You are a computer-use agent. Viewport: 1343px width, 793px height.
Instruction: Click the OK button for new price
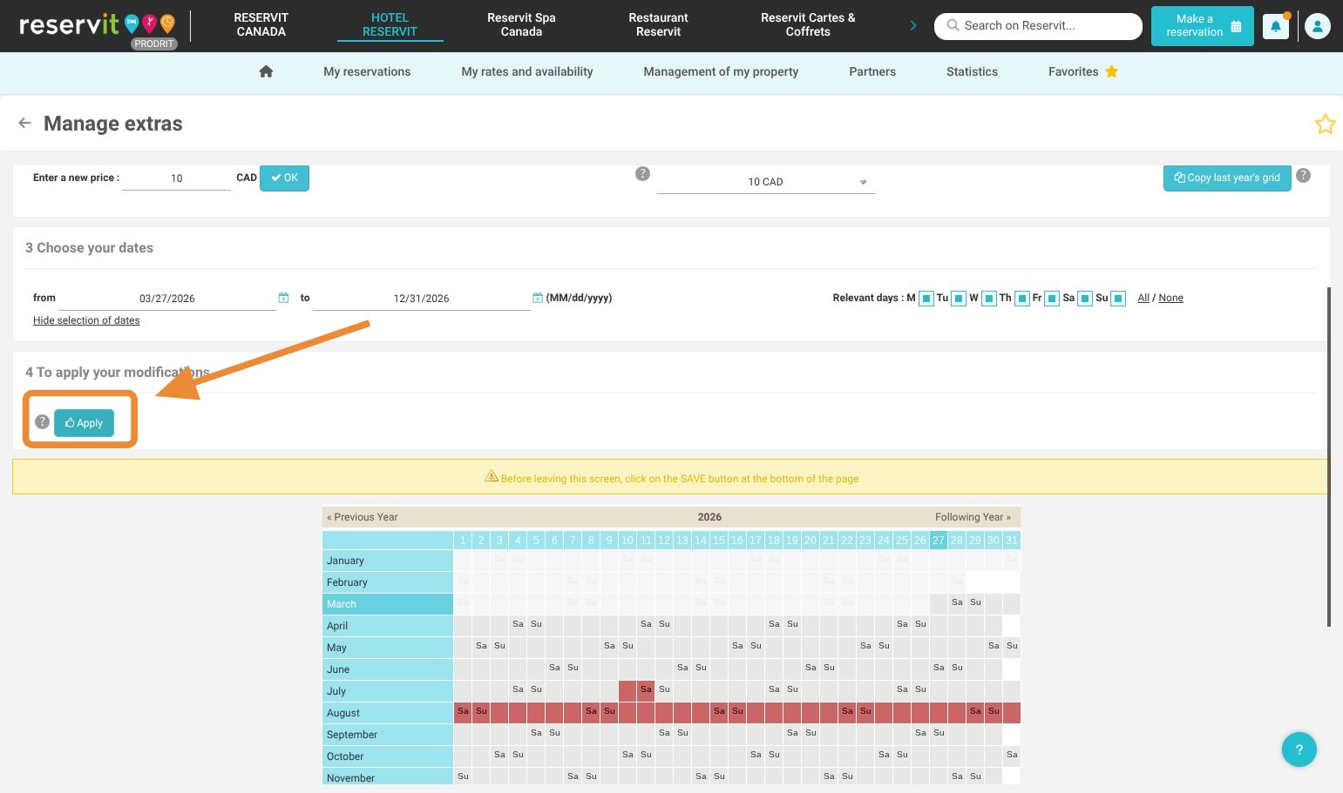point(284,178)
